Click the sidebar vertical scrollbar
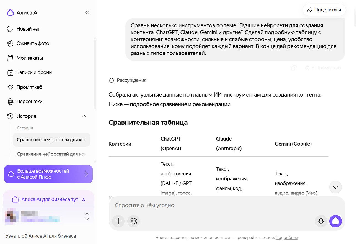357x244 pixels. click(95, 74)
